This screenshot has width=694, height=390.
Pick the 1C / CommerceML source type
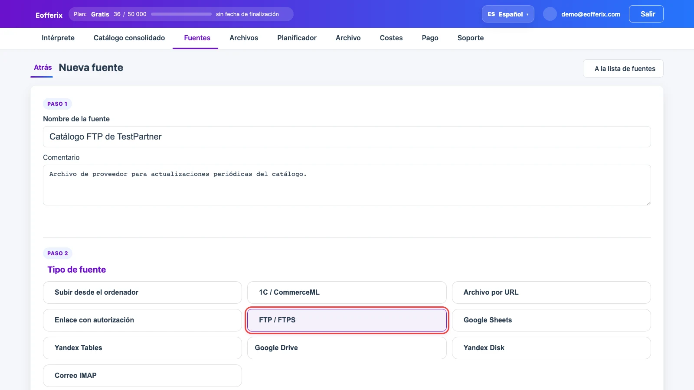tap(347, 292)
